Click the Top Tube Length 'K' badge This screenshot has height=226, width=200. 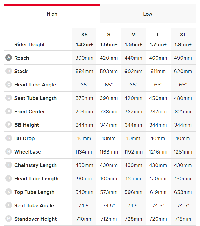[9, 192]
